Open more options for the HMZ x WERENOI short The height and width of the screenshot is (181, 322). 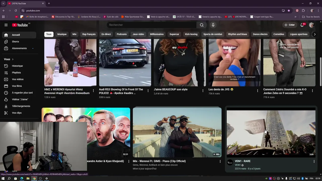coord(93,90)
